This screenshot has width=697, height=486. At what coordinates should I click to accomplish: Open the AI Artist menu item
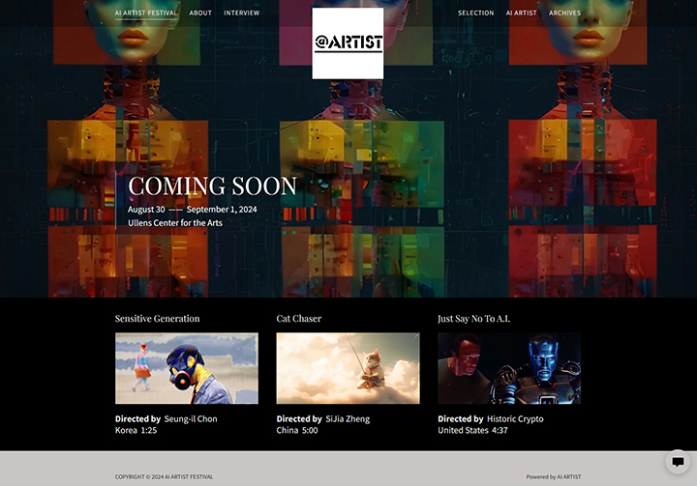(x=521, y=13)
